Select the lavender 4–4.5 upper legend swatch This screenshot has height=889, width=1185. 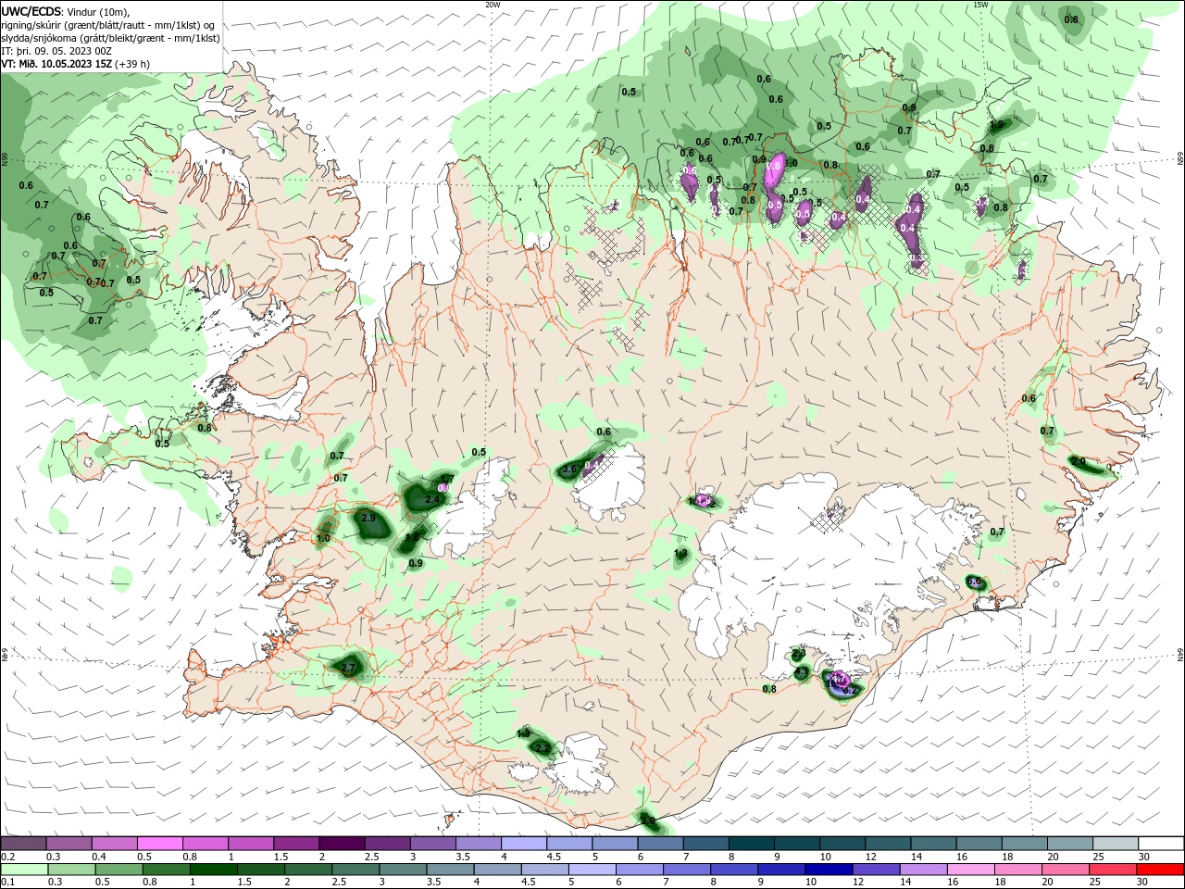pyautogui.click(x=524, y=844)
